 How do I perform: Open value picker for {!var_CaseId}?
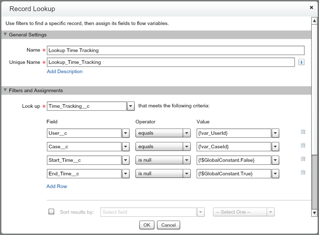tap(275, 147)
